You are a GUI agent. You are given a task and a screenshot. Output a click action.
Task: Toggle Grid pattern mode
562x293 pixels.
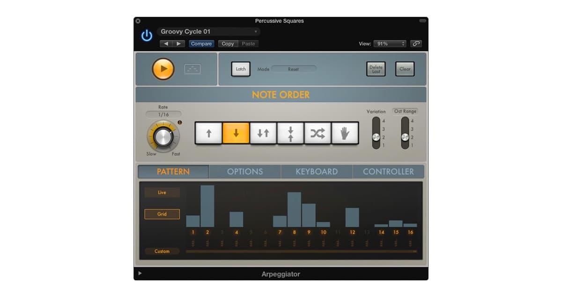[162, 214]
